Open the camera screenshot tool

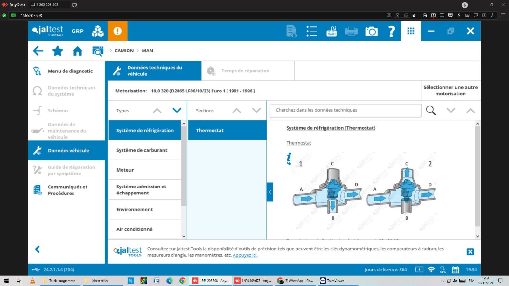[x=371, y=31]
